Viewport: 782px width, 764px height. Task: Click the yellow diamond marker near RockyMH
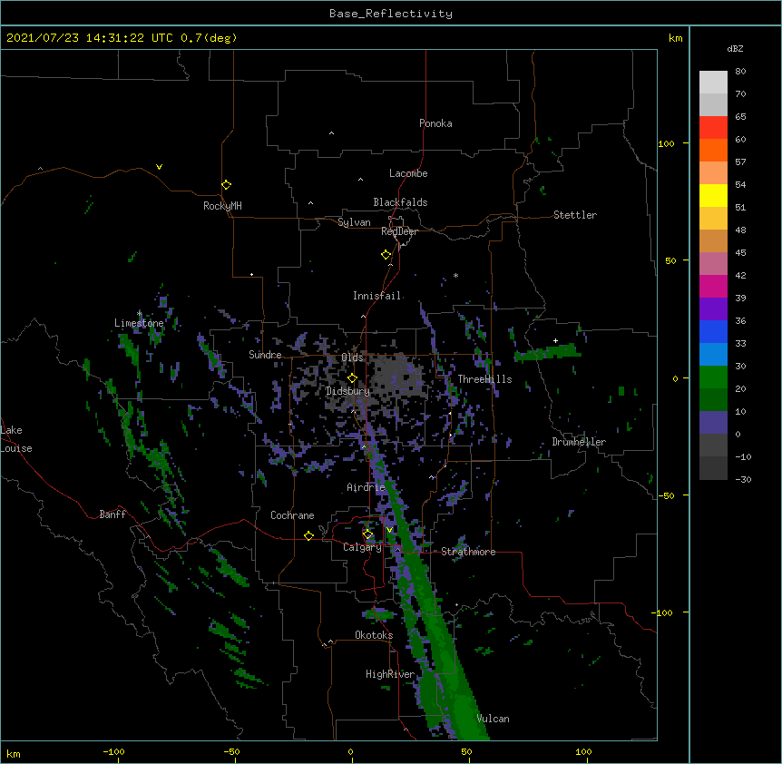[227, 185]
